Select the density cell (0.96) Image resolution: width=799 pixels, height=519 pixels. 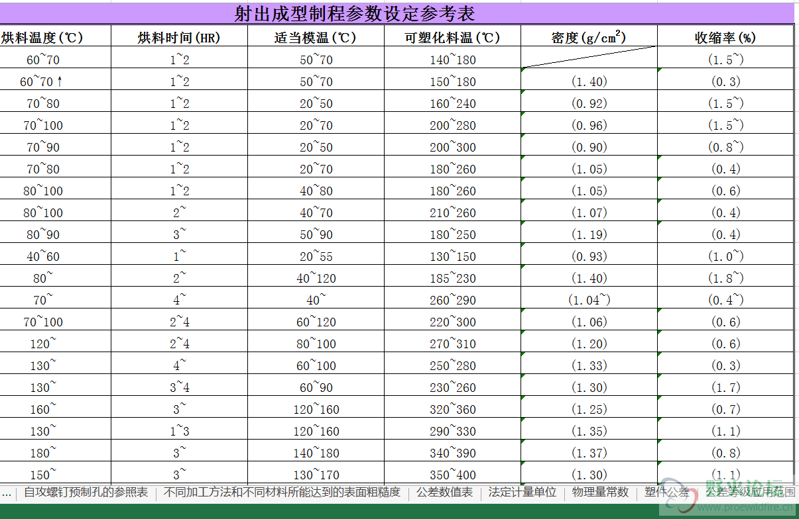point(589,123)
